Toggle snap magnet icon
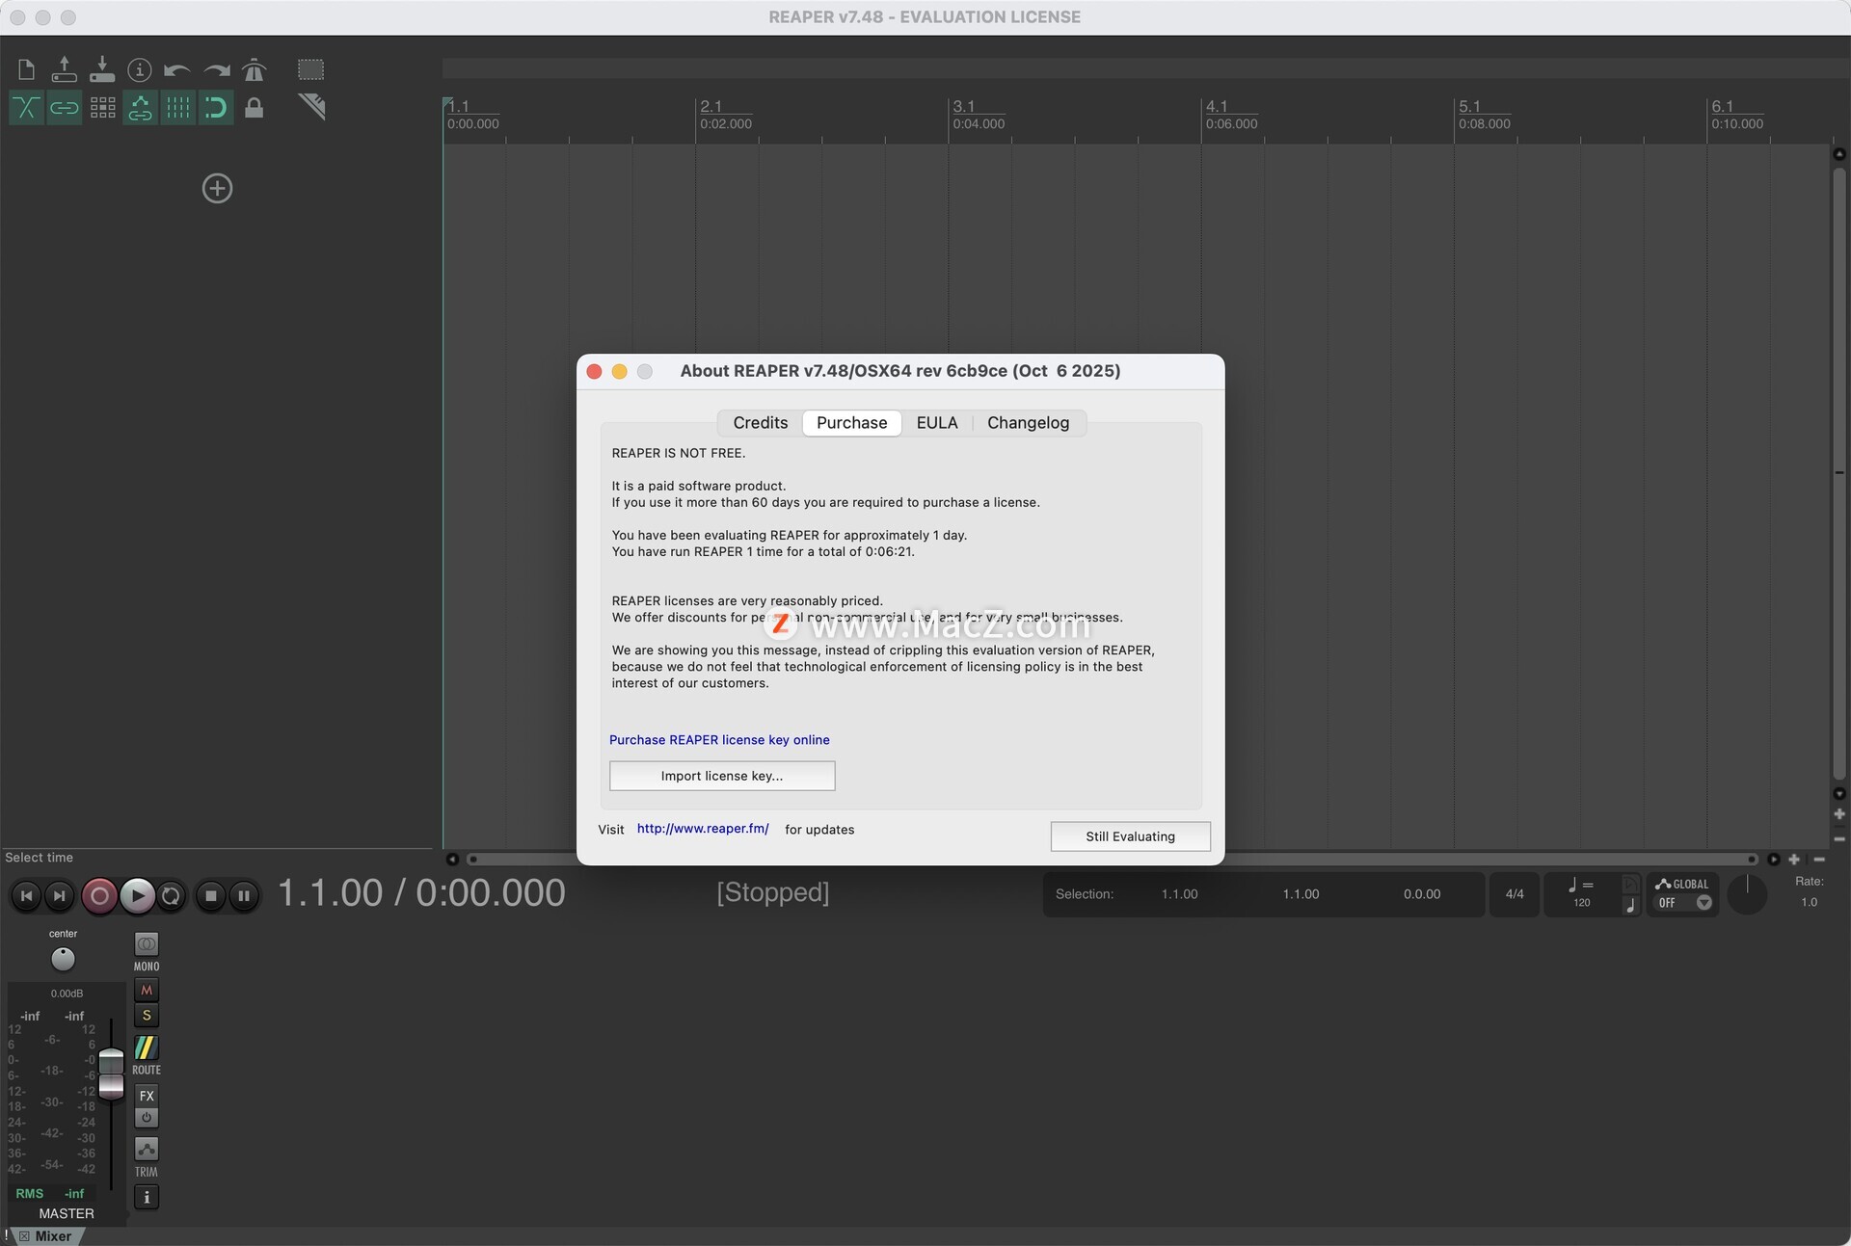 click(216, 107)
